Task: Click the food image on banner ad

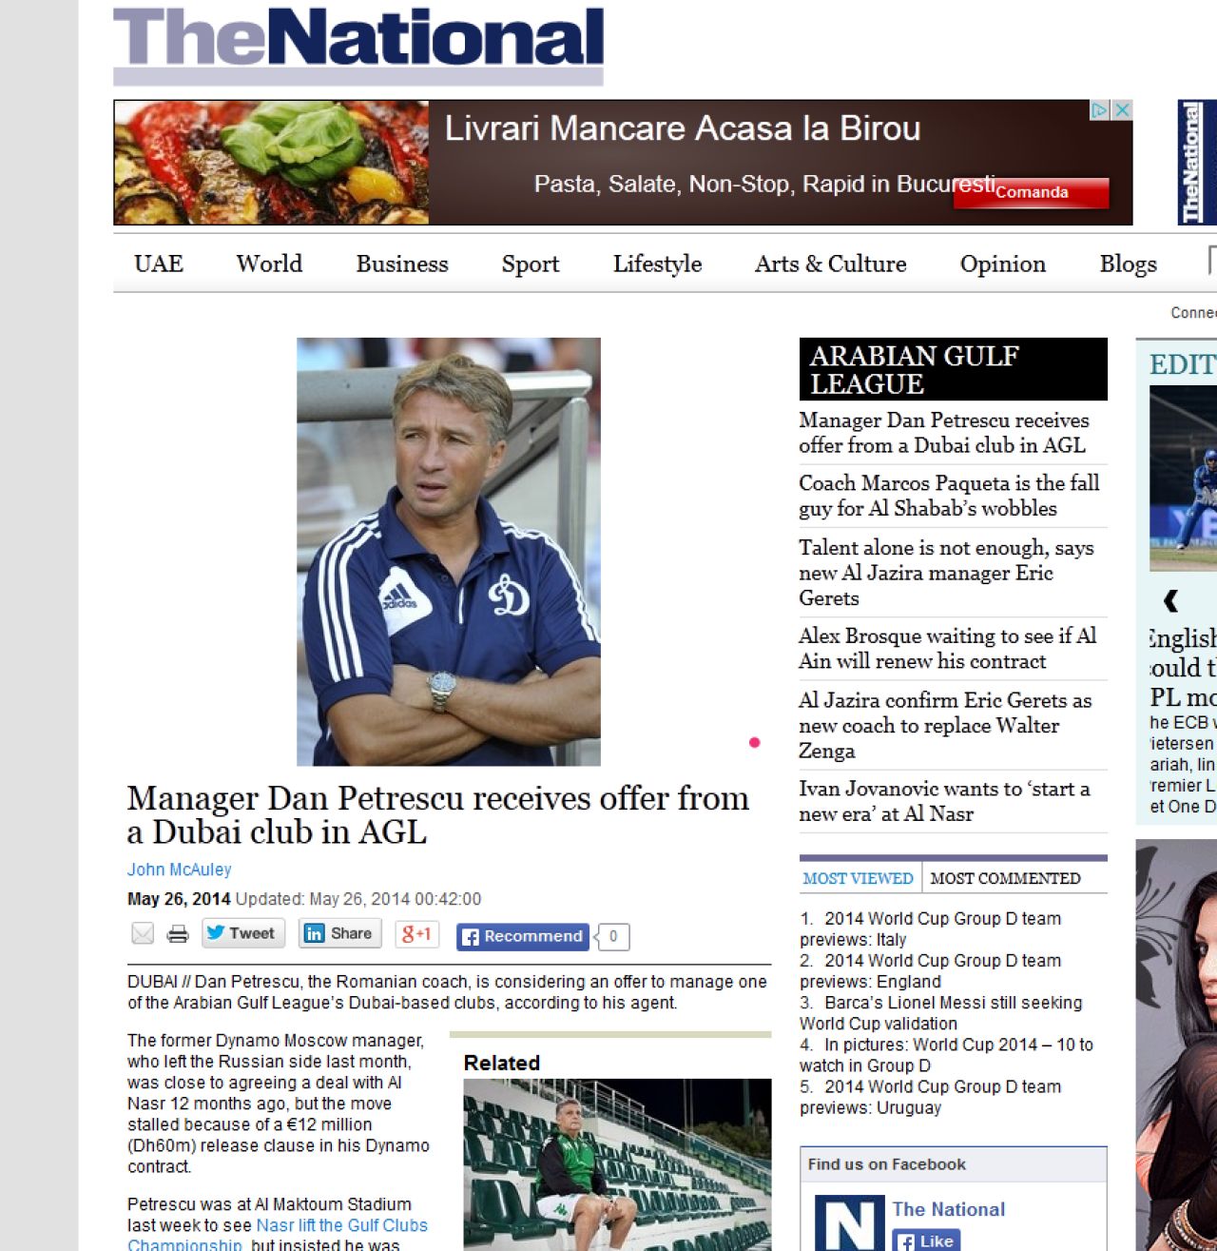Action: pos(272,163)
